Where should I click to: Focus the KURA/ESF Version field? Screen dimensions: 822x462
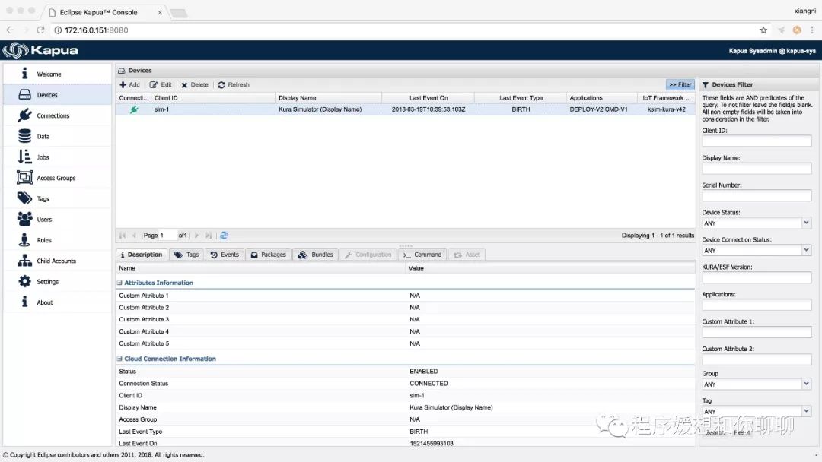[757, 278]
